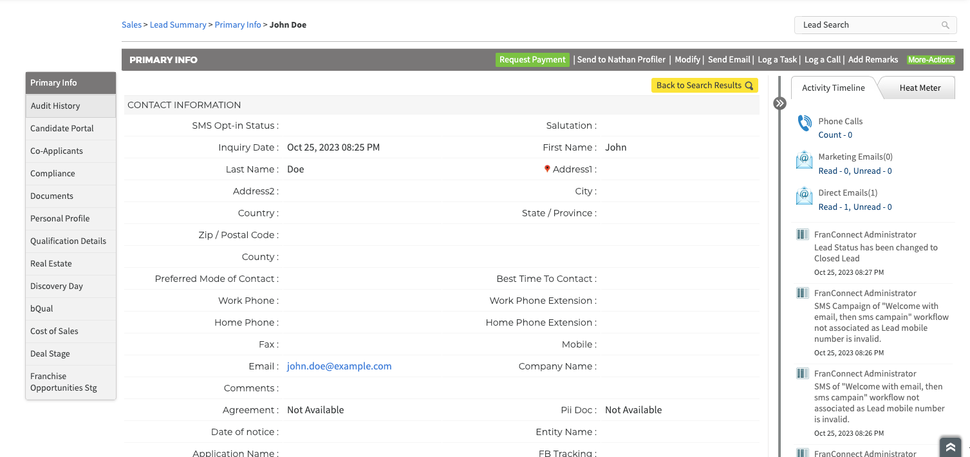Click the magnifier icon in Lead Search
970x457 pixels.
(x=946, y=25)
